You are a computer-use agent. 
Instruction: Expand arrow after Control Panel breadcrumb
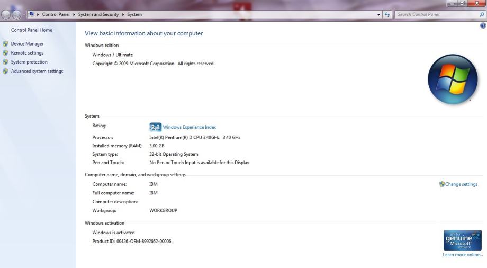pos(74,14)
